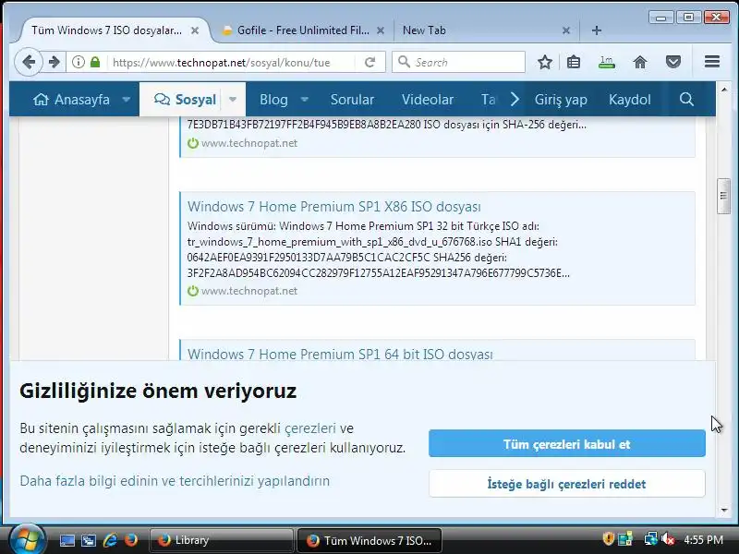Click the scrollbar down arrow

(723, 511)
